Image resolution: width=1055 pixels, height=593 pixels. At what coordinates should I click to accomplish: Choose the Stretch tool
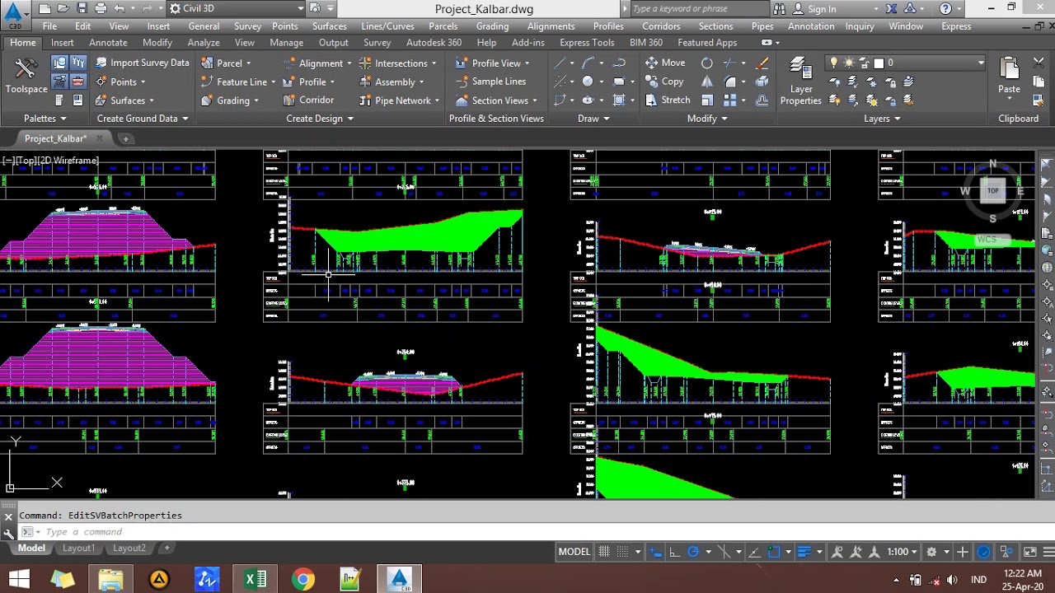coord(666,100)
